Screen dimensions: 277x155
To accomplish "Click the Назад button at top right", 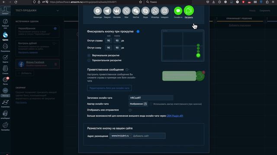I will click(252, 10).
